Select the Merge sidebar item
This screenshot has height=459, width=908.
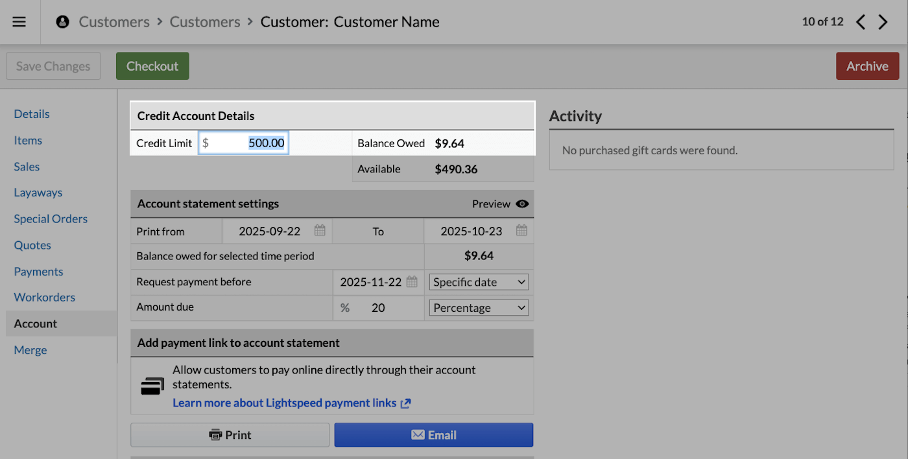coord(30,349)
